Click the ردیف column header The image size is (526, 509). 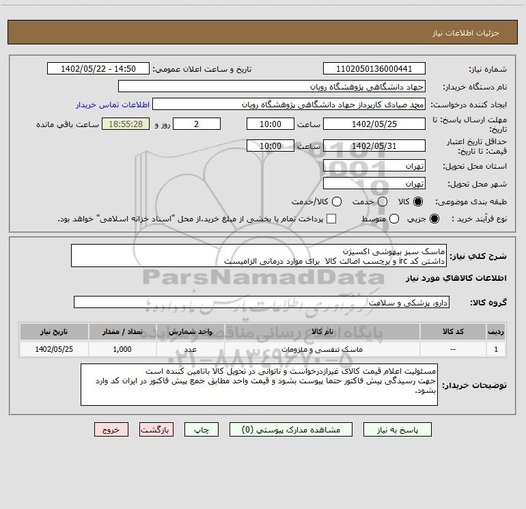tap(496, 331)
